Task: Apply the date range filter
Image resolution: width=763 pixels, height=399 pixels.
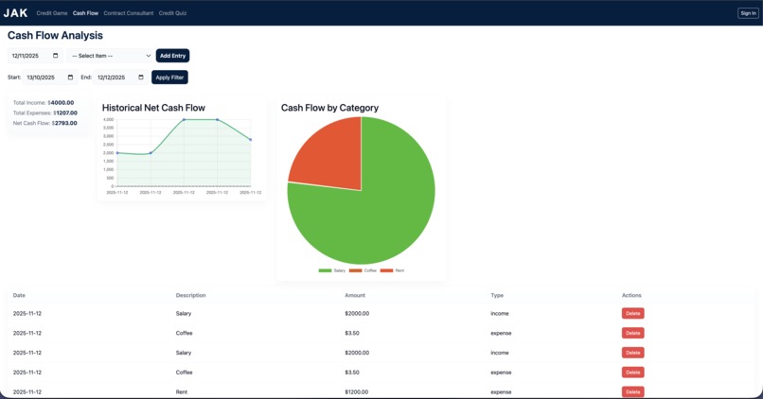Action: (169, 78)
